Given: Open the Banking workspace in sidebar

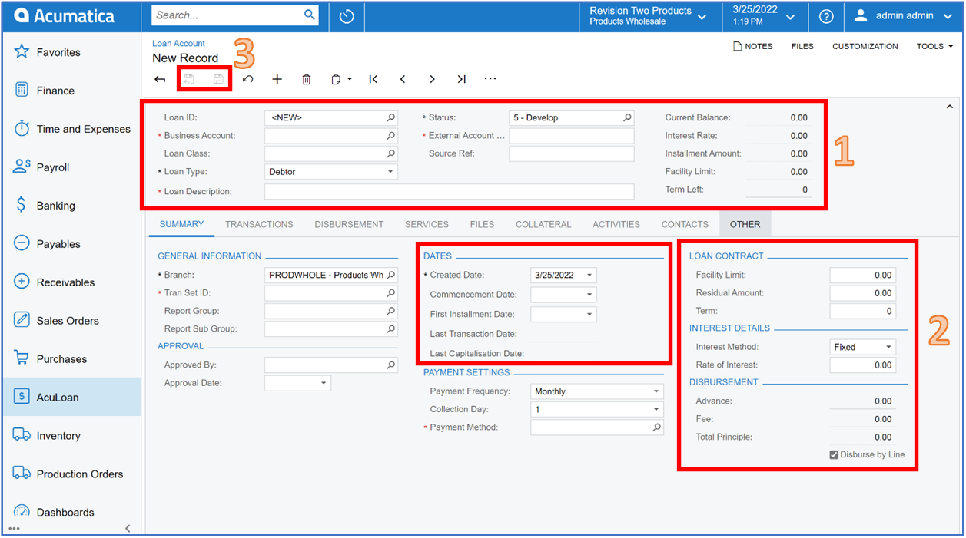Looking at the screenshot, I should click(71, 206).
